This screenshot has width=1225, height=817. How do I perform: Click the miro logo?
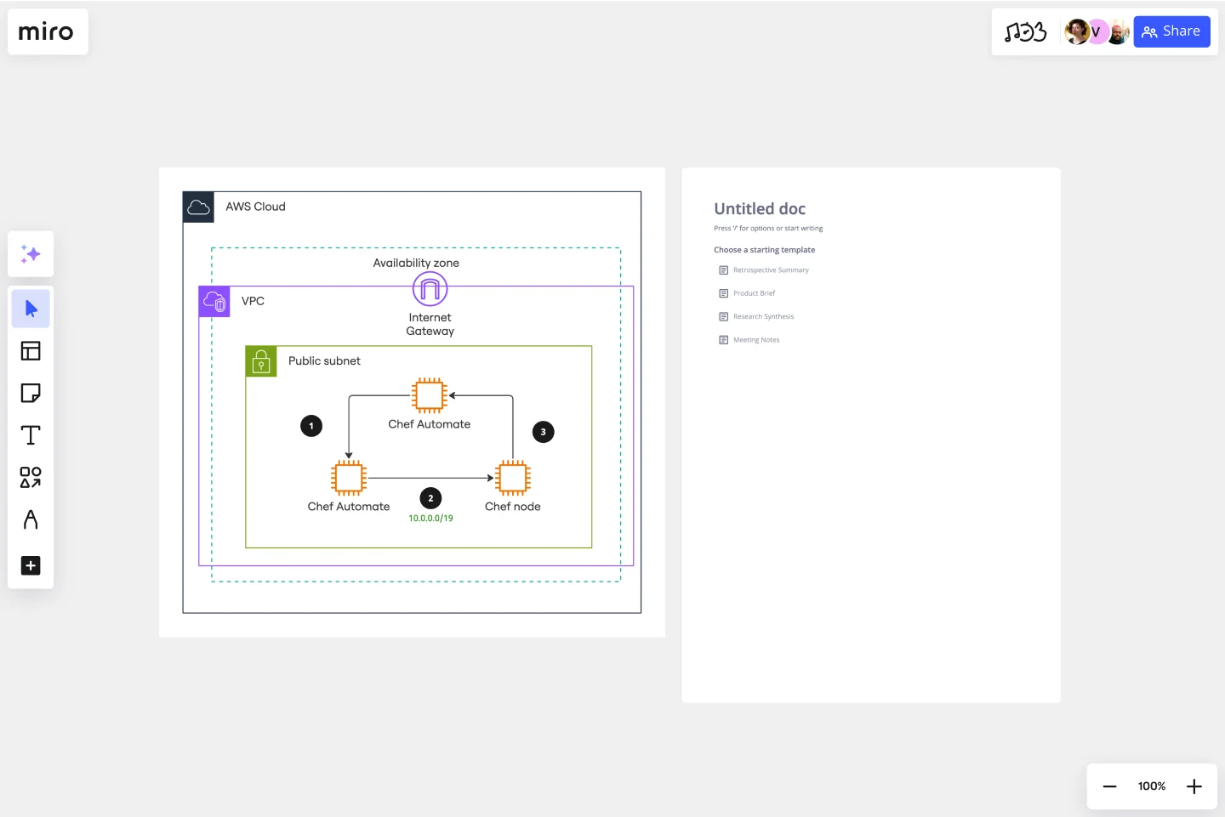pyautogui.click(x=47, y=32)
